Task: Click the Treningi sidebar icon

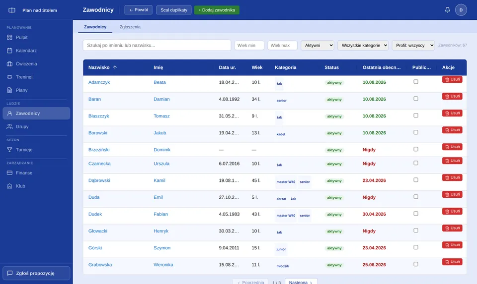Action: pos(10,77)
